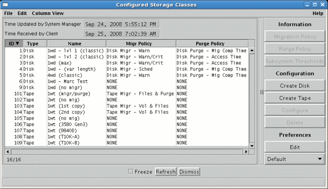Viewport: 328px width, 189px height.
Task: Click the Create Tape button
Action: coord(295,98)
